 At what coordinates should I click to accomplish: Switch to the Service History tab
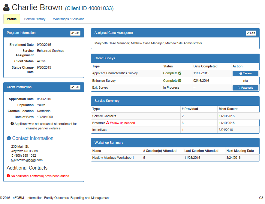click(35, 19)
